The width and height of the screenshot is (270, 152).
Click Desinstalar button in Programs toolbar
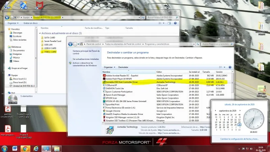(x=123, y=67)
